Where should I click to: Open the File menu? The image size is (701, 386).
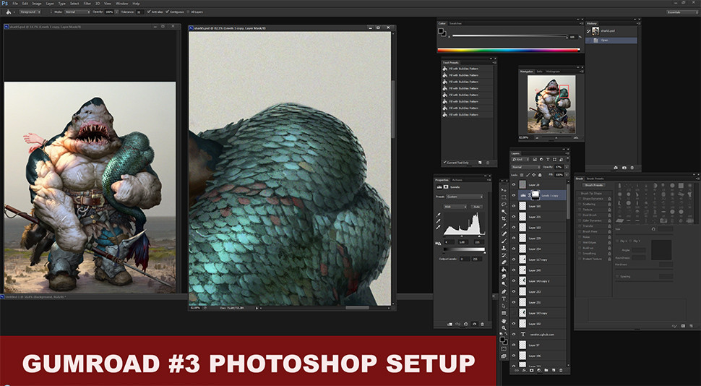click(15, 4)
